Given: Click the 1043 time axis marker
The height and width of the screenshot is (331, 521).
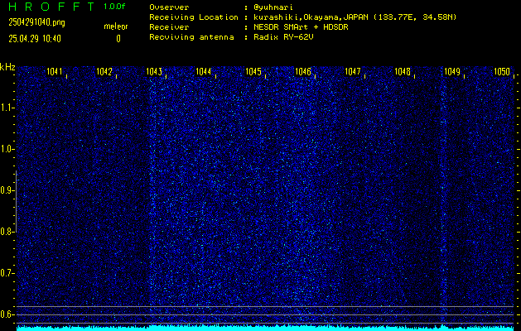Looking at the screenshot, I should 154,72.
